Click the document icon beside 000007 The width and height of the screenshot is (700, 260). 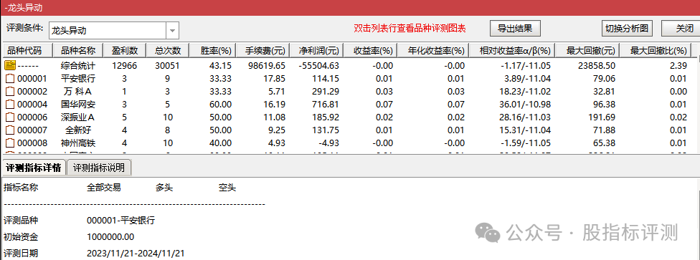[10, 130]
